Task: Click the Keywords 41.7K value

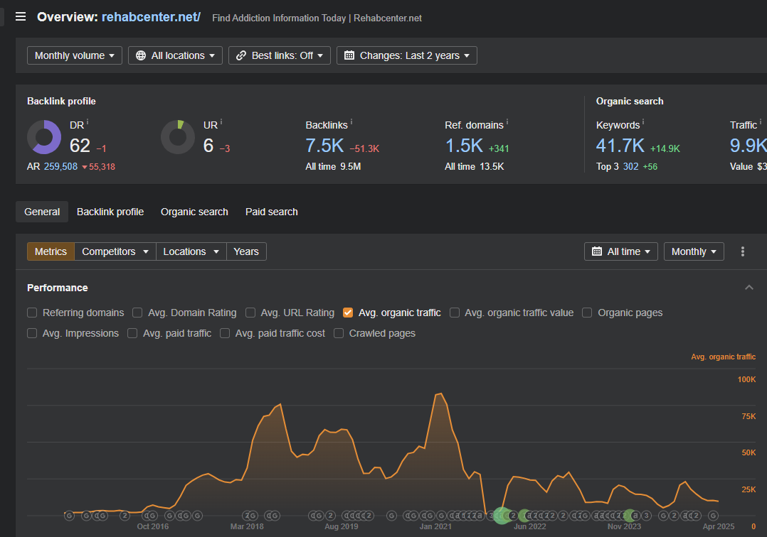Action: (x=620, y=146)
